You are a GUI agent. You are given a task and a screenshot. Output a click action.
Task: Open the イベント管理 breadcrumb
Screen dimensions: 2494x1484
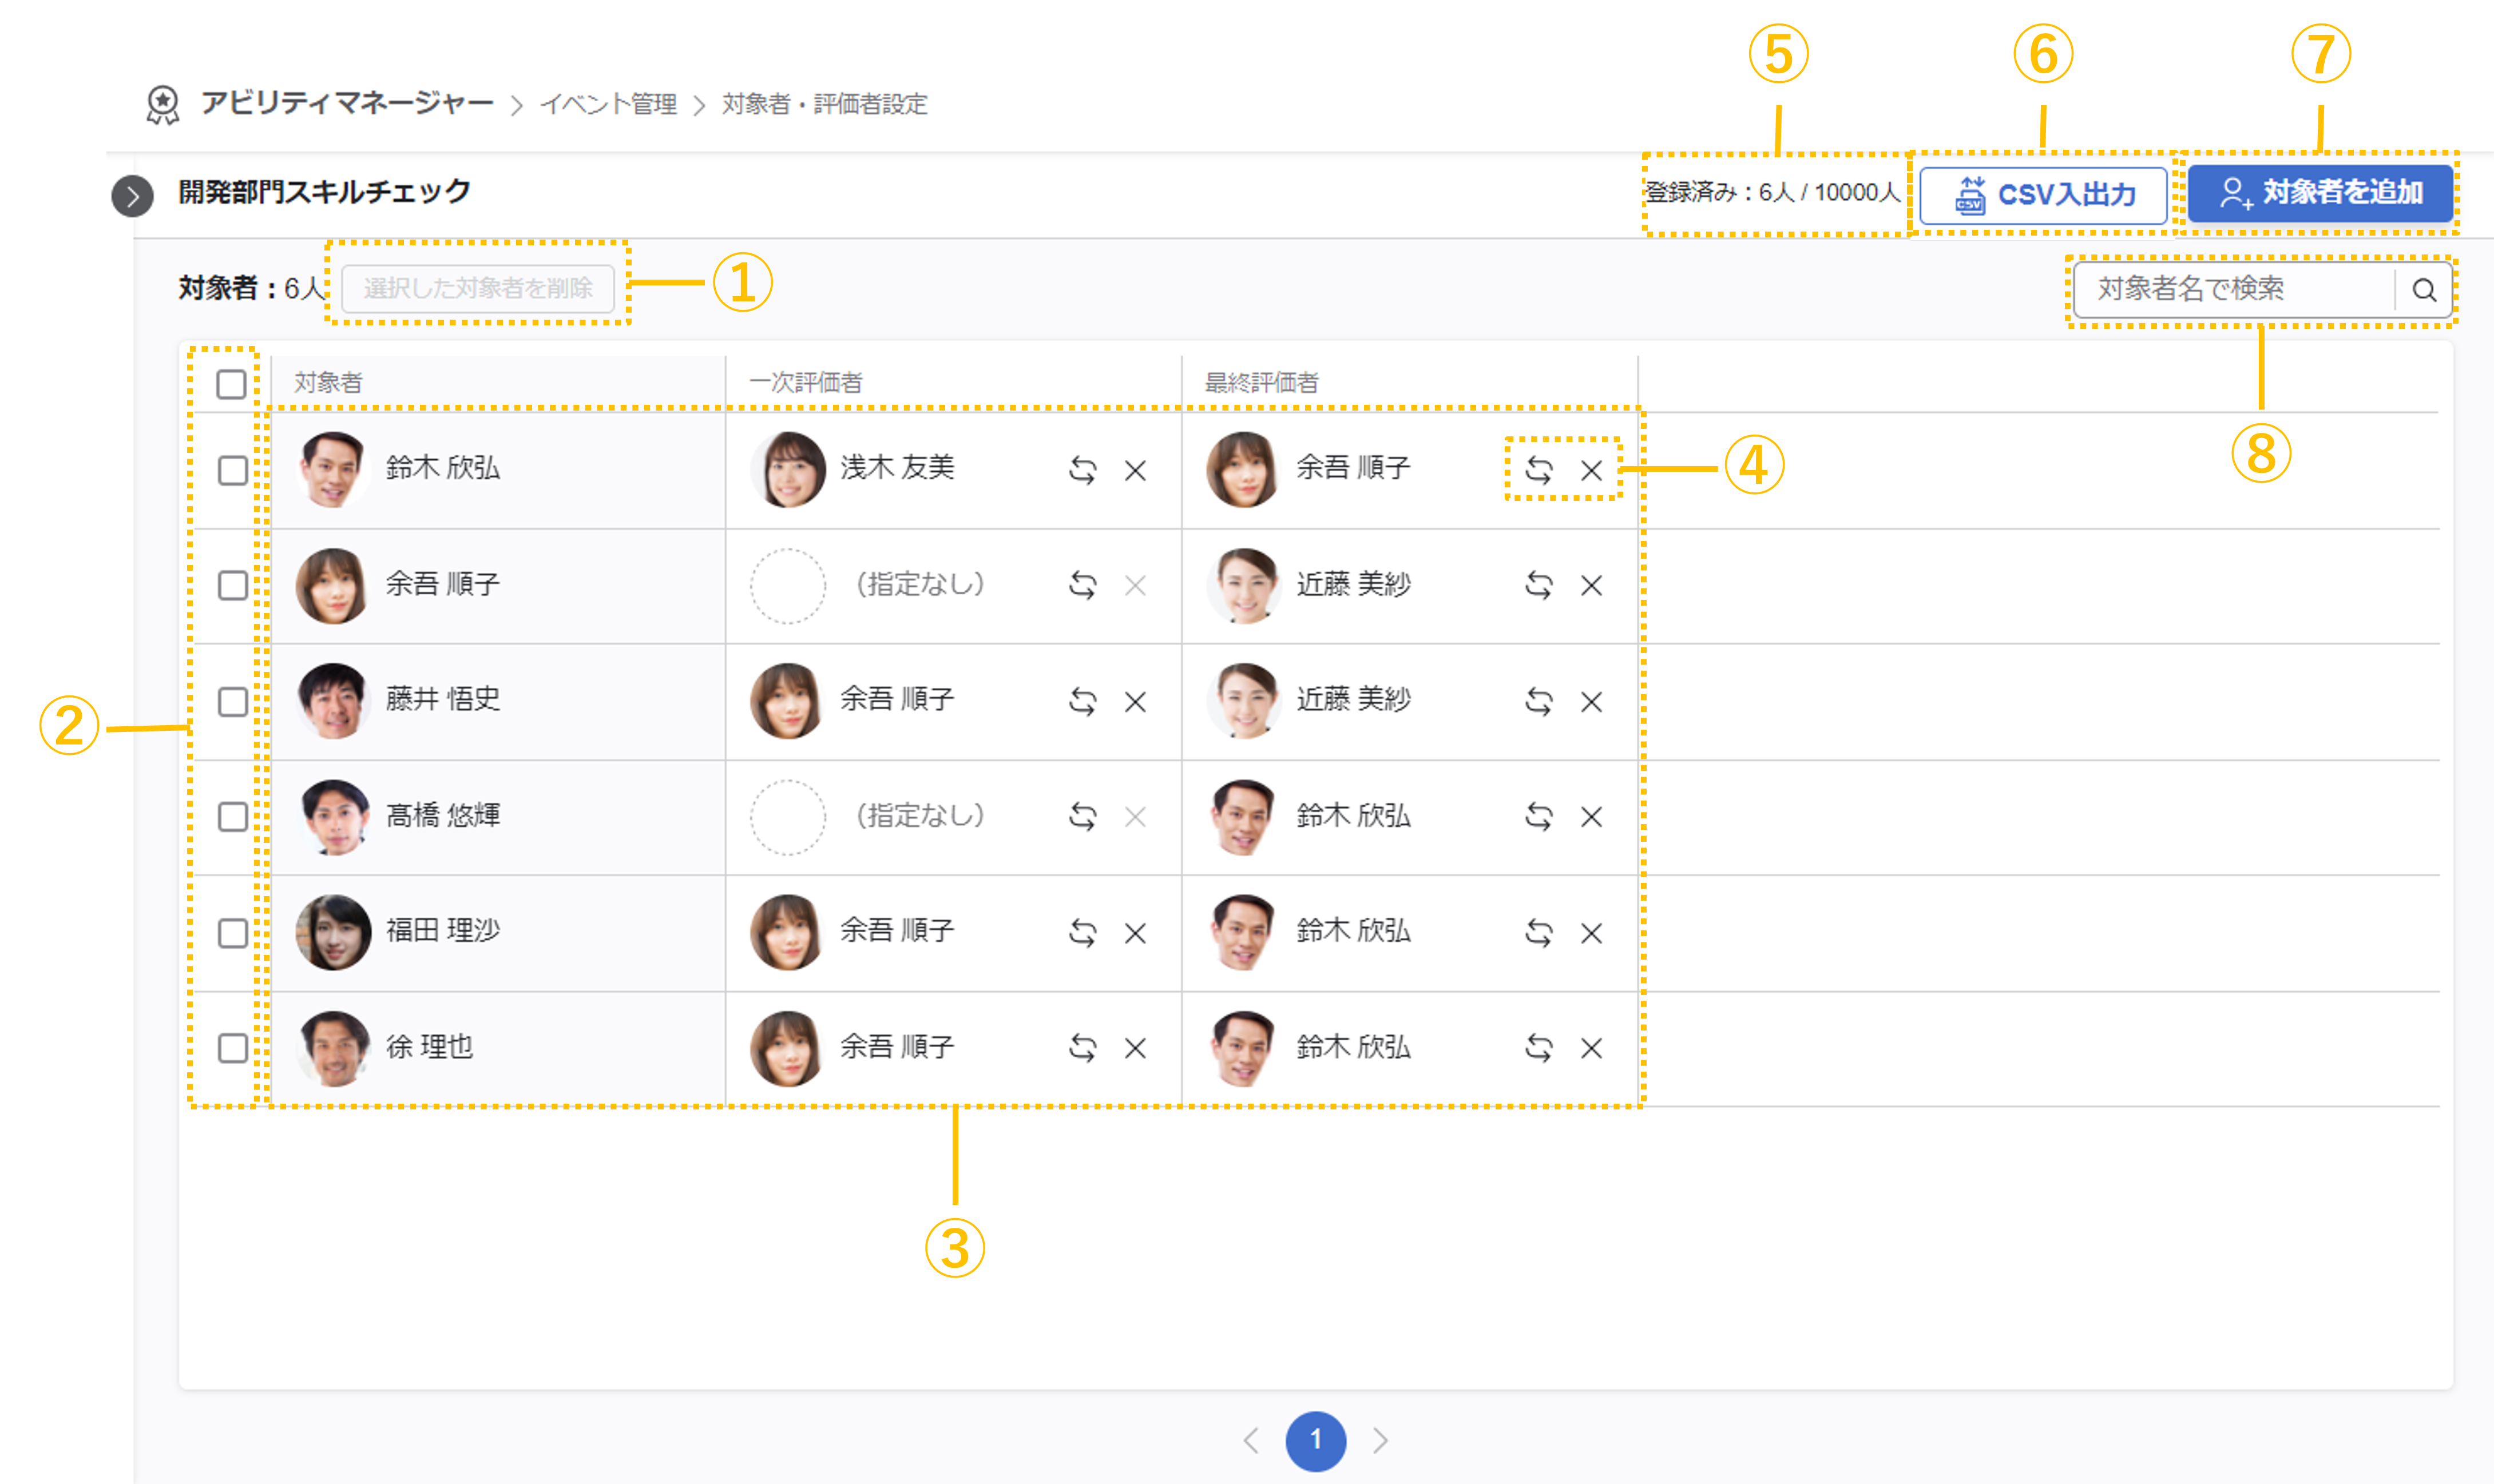[608, 104]
